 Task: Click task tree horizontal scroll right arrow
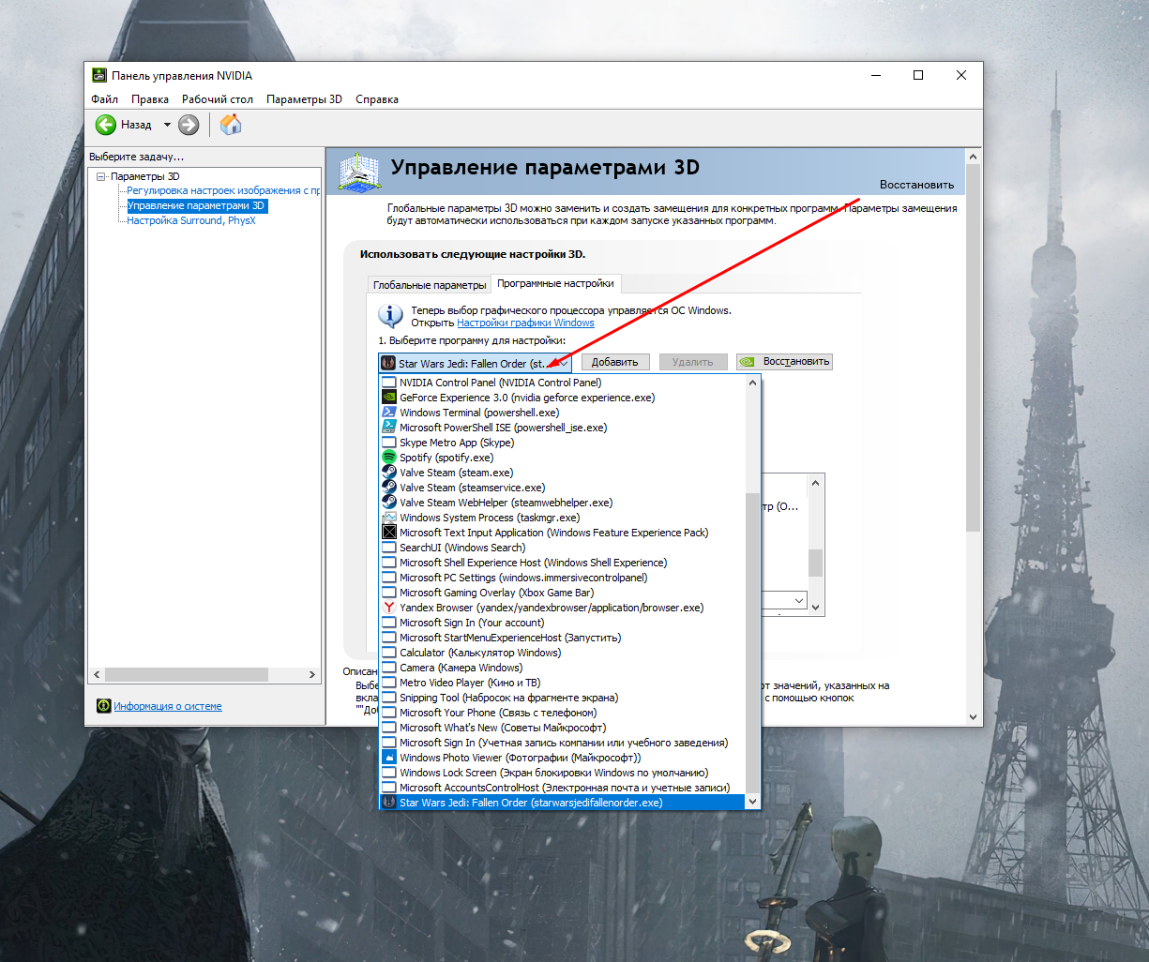click(312, 674)
